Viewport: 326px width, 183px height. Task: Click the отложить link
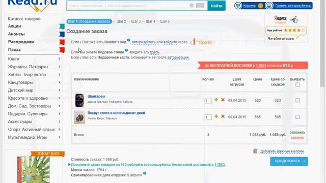click(x=297, y=132)
